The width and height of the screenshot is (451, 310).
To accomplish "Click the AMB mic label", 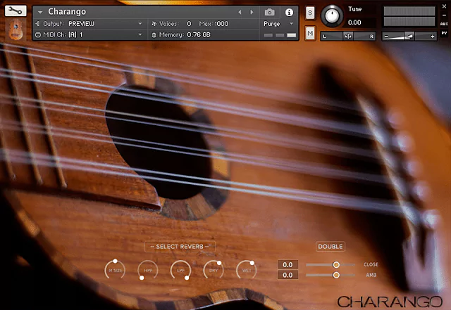I will tap(371, 275).
